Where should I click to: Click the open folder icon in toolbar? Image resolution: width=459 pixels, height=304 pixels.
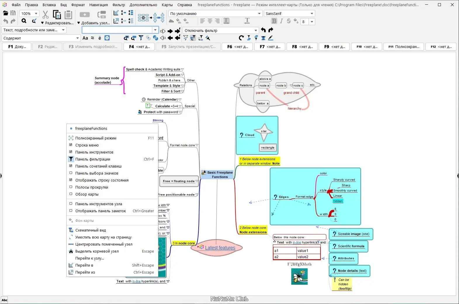click(x=6, y=13)
